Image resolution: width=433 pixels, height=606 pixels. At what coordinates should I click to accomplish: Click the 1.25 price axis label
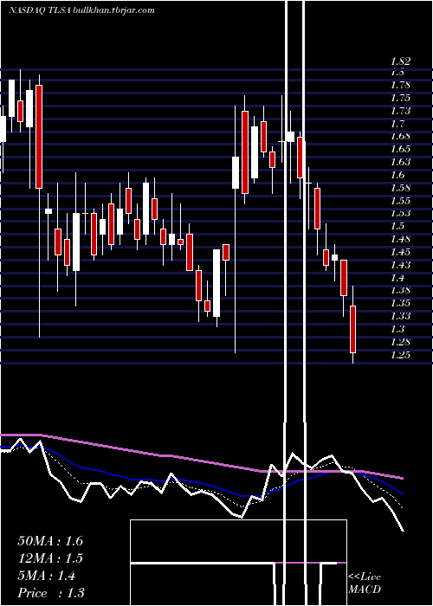(400, 354)
